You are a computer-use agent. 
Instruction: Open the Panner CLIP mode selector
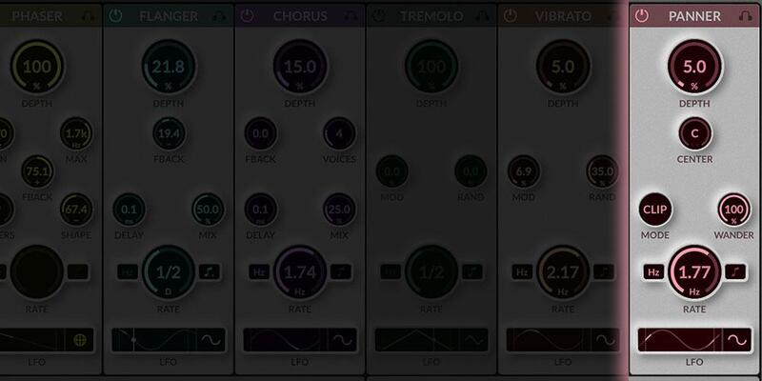pos(655,209)
